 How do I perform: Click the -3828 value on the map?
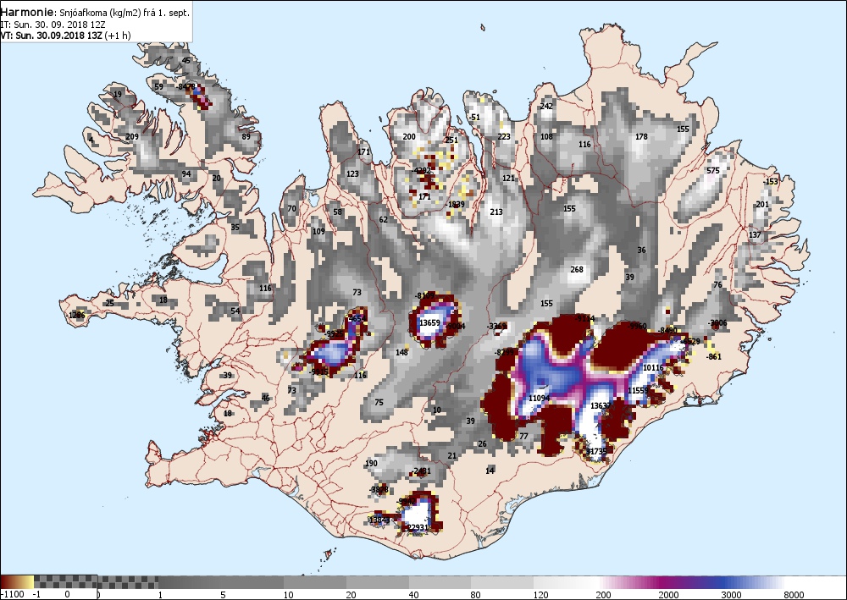(379, 489)
